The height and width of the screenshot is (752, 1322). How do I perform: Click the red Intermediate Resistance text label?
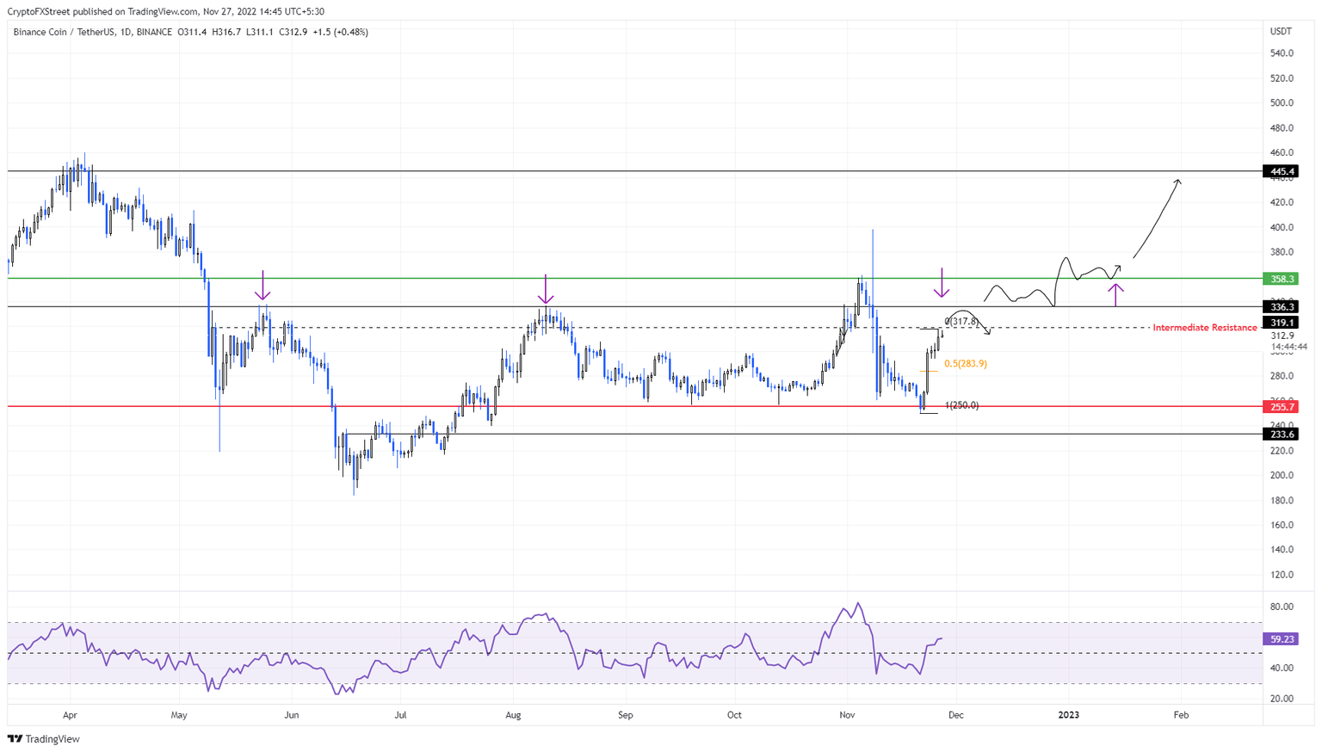pyautogui.click(x=1203, y=327)
